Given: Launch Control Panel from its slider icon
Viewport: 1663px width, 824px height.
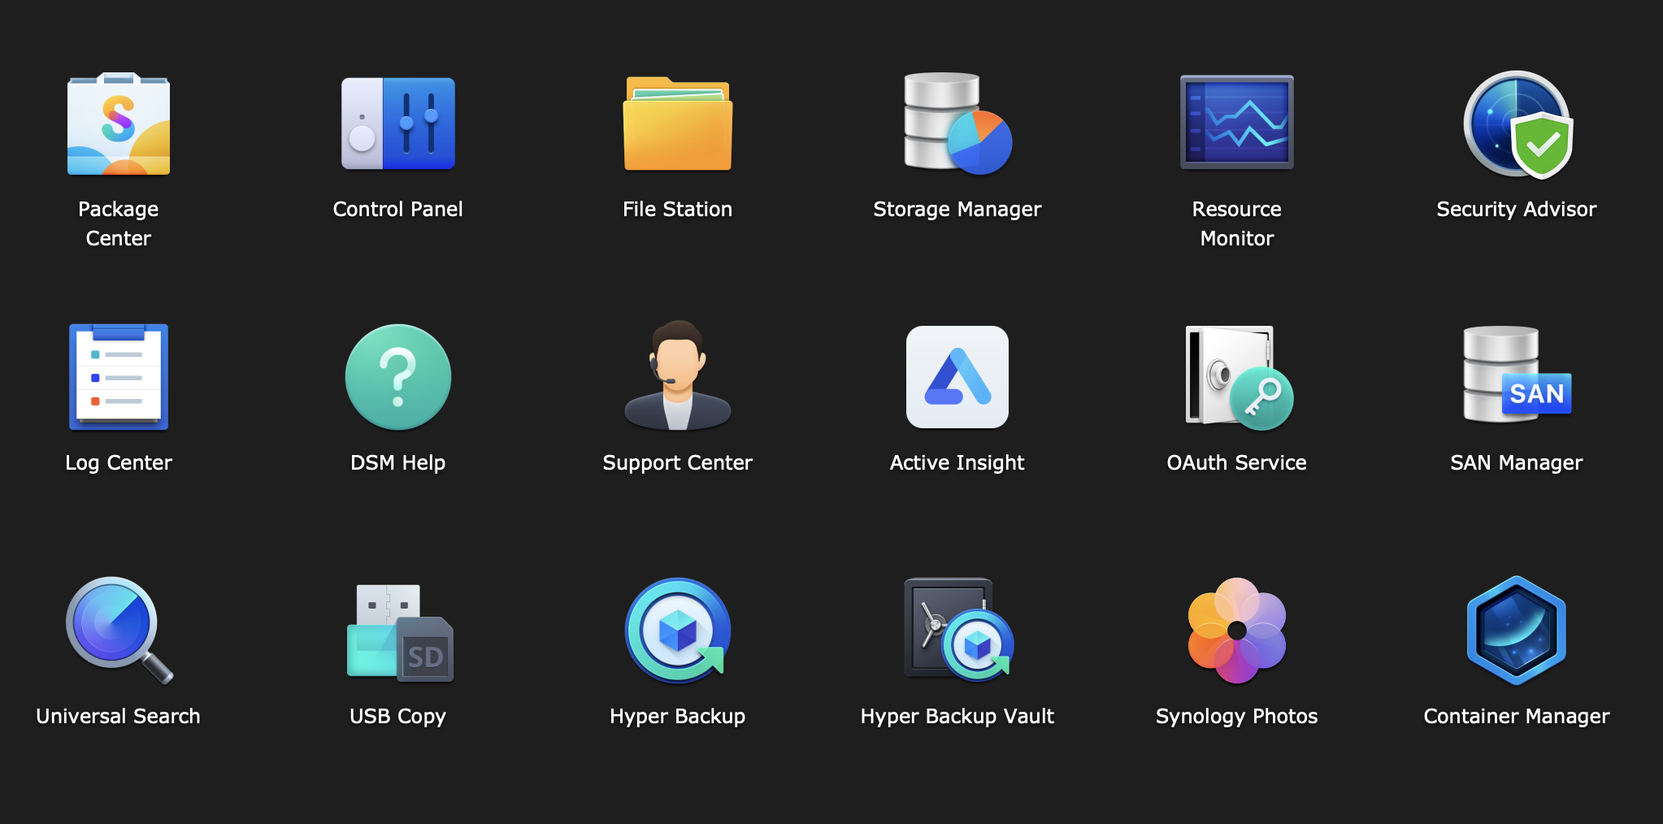Looking at the screenshot, I should tap(398, 124).
